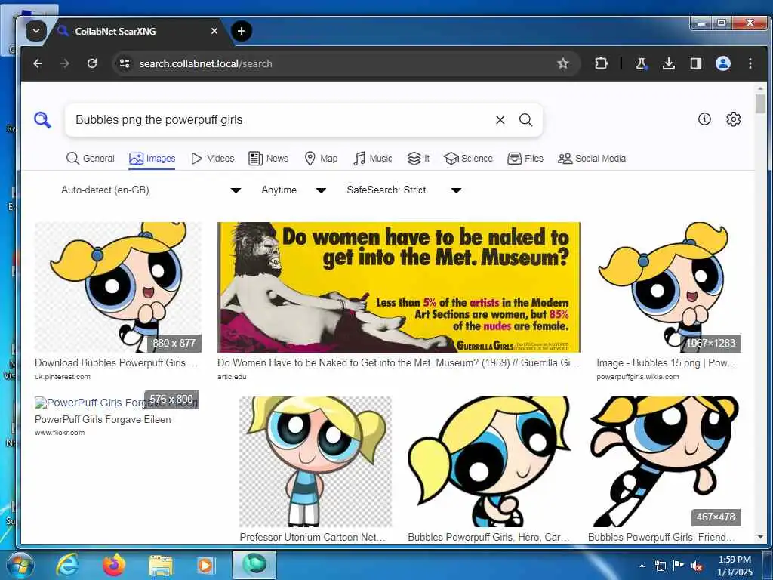Click PowerPuff Girls Forgave Eileen title
The image size is (773, 580).
pyautogui.click(x=103, y=419)
